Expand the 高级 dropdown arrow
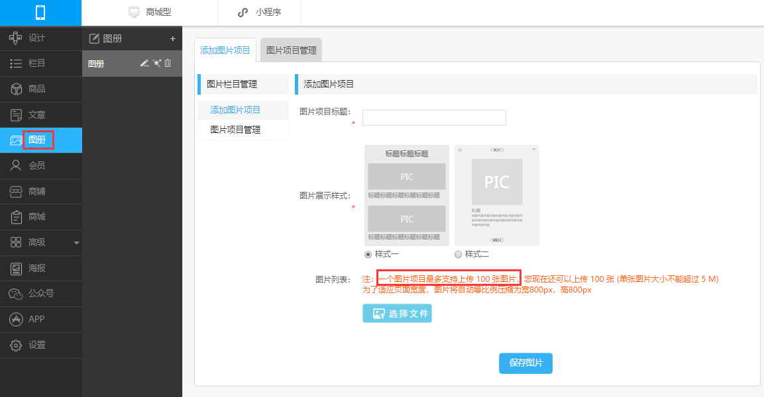Viewport: 764px width, 397px height. [x=76, y=243]
